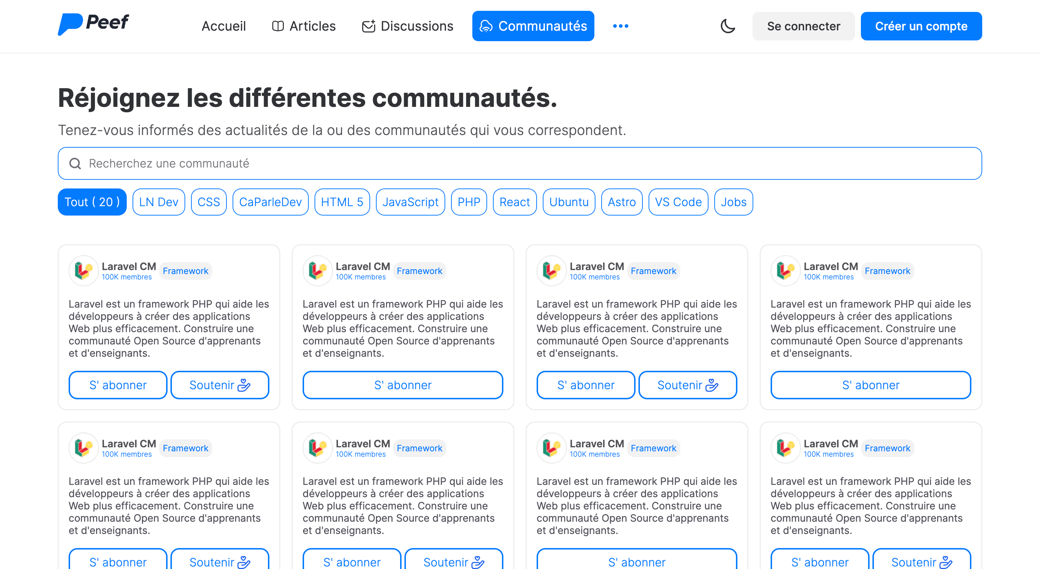This screenshot has height=569, width=1040.
Task: Click the Laravel logo on the top-right card
Action: (785, 271)
